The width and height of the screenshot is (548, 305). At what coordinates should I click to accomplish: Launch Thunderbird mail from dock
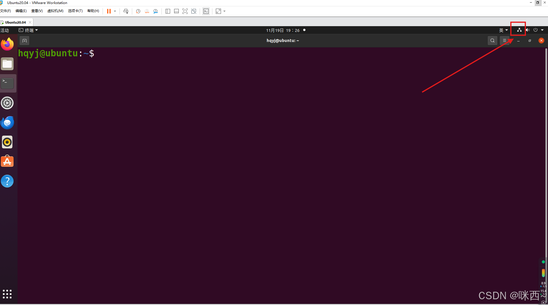[7, 122]
